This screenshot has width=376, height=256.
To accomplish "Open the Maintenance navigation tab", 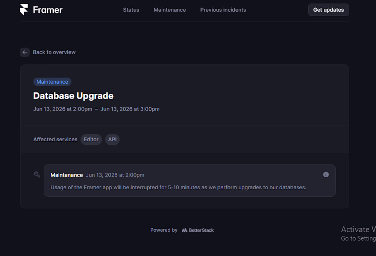I will 170,10.
